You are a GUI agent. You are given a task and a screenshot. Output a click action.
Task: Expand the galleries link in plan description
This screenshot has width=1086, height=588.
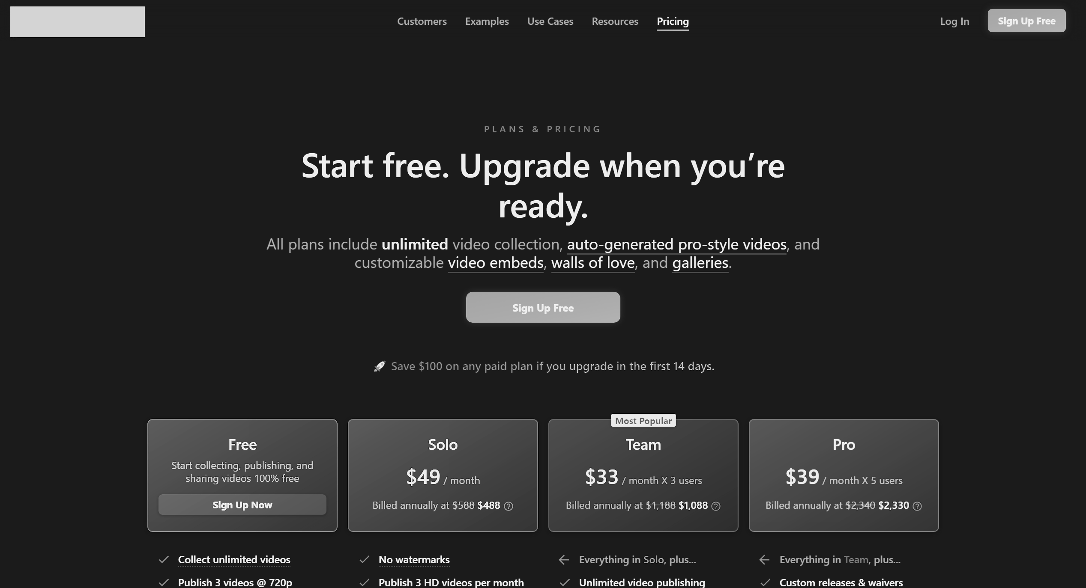(700, 261)
